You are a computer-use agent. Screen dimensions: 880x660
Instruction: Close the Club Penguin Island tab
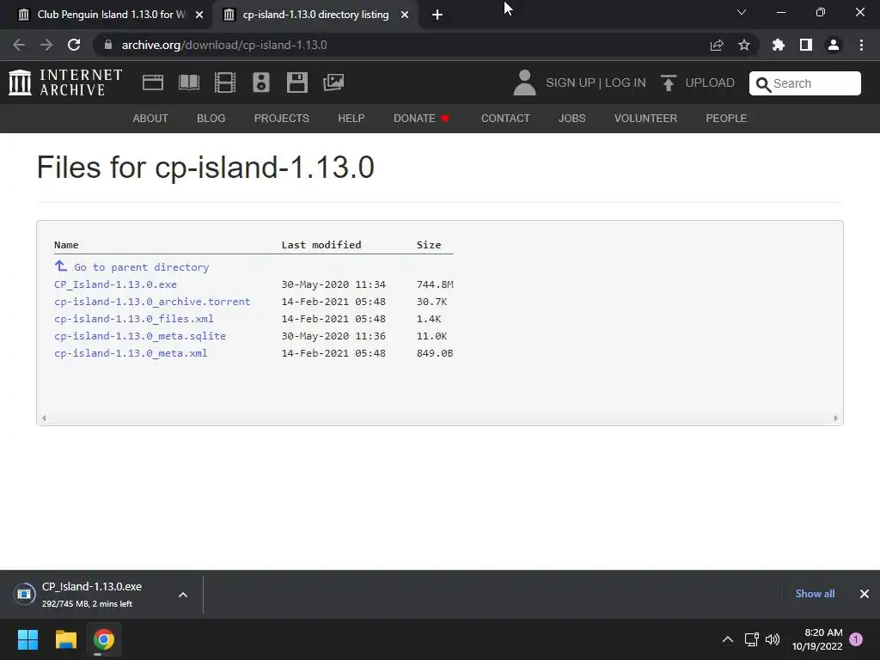(x=199, y=15)
